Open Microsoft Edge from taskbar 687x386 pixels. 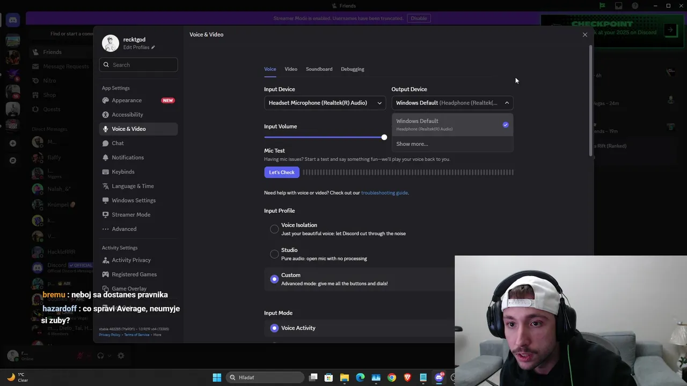click(360, 377)
